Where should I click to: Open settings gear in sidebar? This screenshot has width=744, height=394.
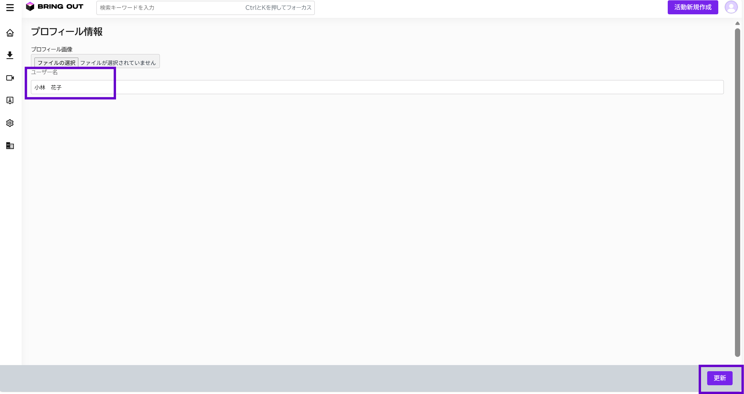(x=10, y=123)
